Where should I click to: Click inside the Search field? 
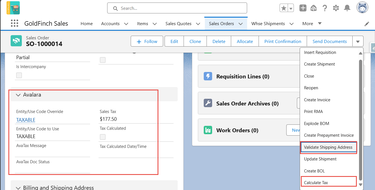click(x=177, y=8)
